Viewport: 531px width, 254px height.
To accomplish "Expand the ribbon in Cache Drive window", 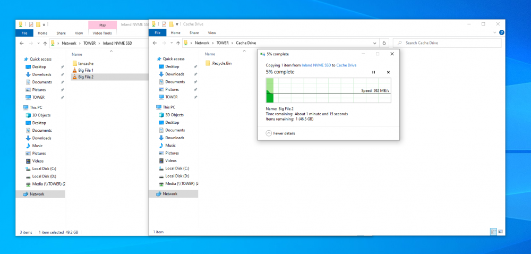I will pos(495,32).
